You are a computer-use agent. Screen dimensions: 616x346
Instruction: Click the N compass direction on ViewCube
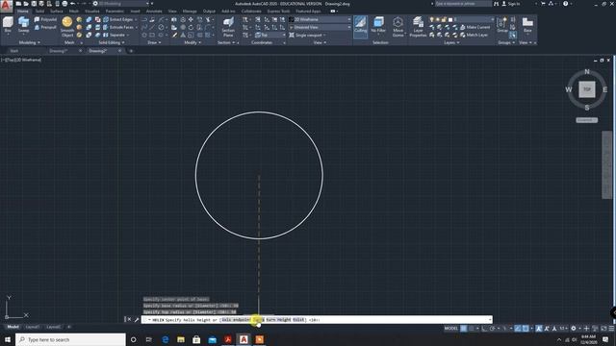pyautogui.click(x=587, y=71)
